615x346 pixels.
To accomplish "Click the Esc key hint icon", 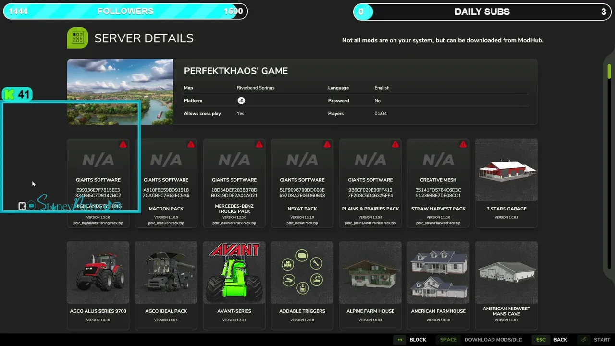I will pos(541,340).
